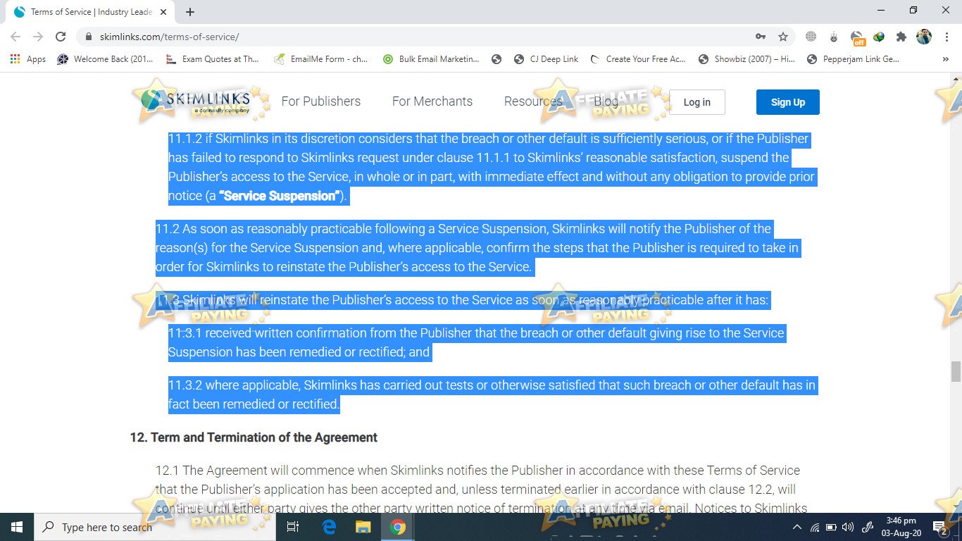Click the Skimlinks logo

(x=195, y=101)
